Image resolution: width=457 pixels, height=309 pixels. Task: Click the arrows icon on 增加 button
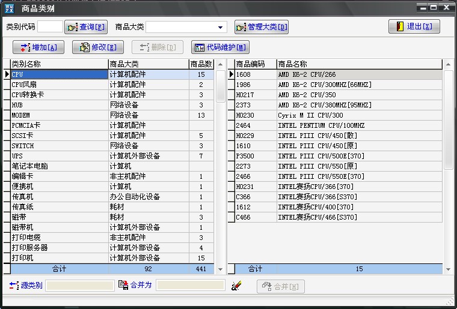(25, 47)
